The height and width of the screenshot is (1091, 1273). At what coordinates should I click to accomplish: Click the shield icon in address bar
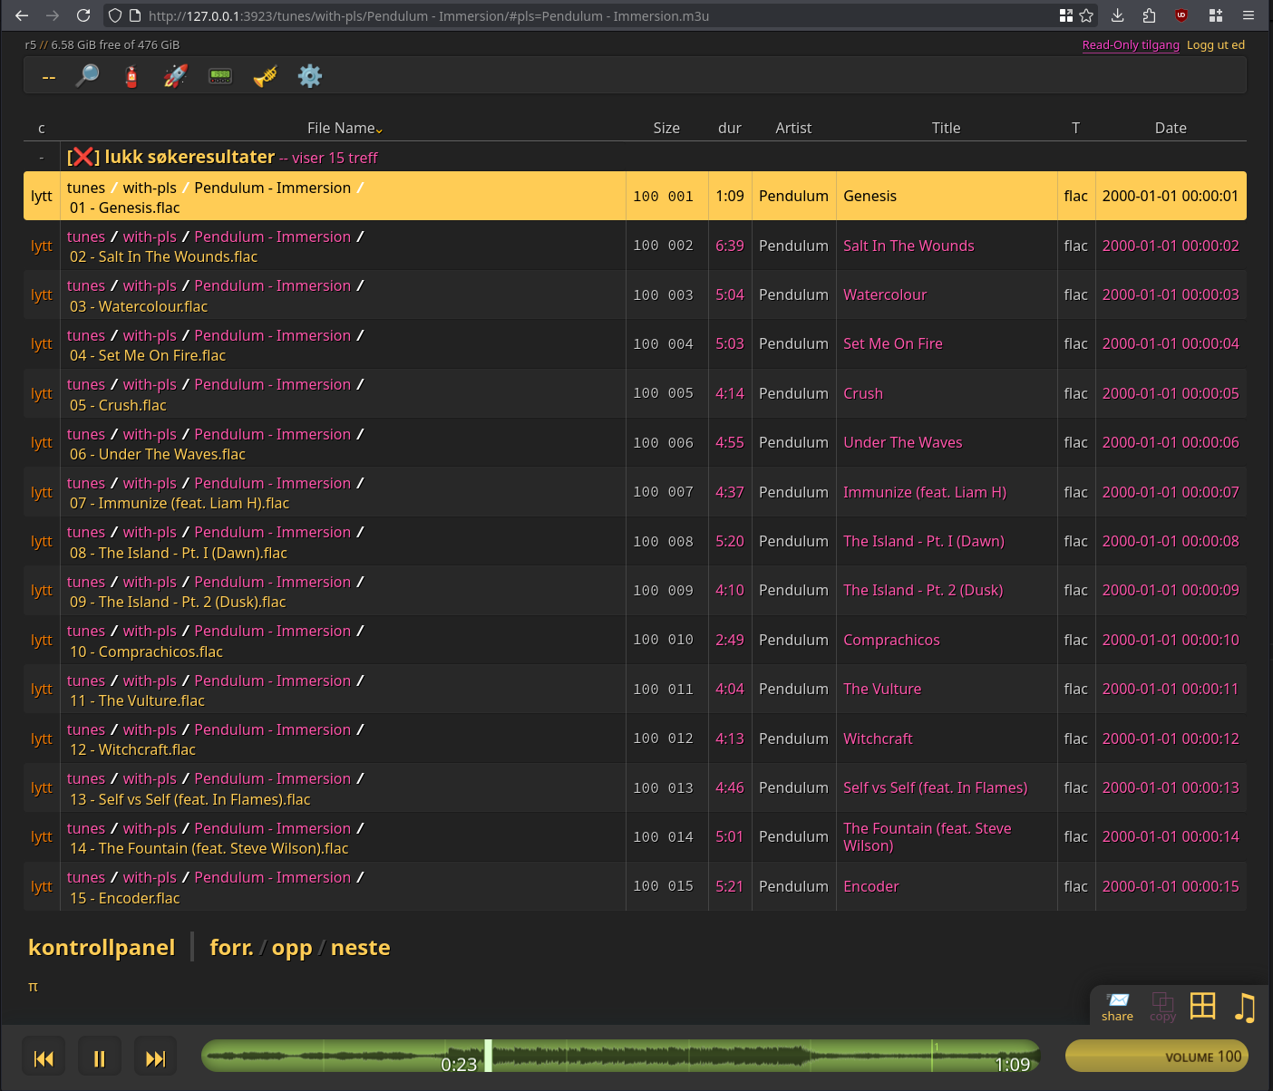[x=115, y=15]
